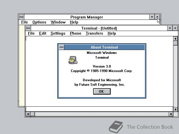
Task: Open the Terminal window control menu box
Action: pyautogui.click(x=28, y=28)
